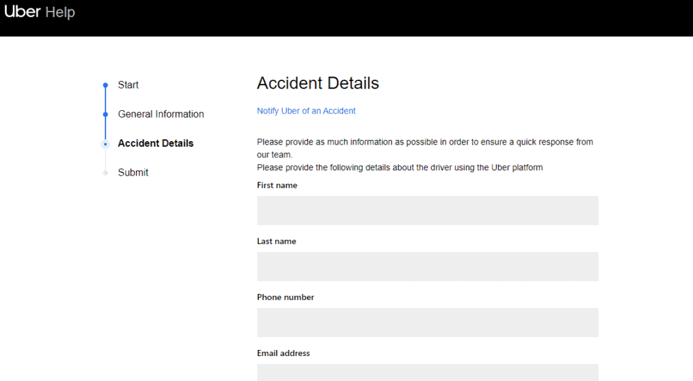Open the Notify Uber of an Accident link
The image size is (693, 381).
point(306,111)
